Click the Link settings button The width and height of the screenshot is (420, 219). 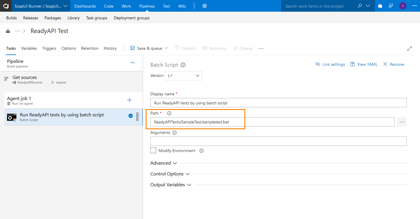click(x=330, y=64)
